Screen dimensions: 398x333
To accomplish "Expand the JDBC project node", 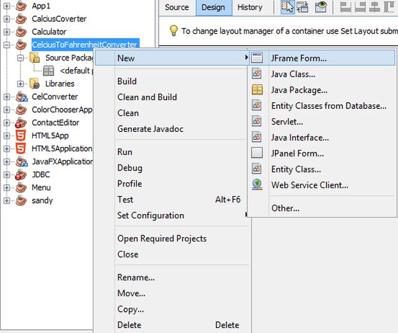I will pos(7,175).
